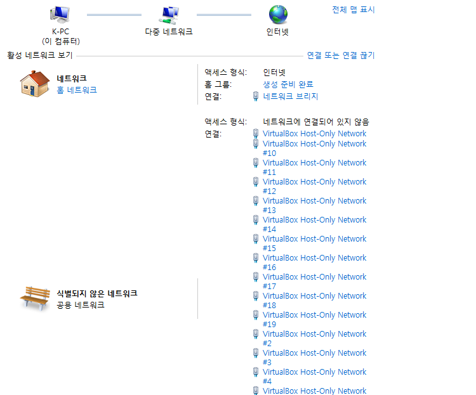Open the 네트워크 브리지 connection

291,96
